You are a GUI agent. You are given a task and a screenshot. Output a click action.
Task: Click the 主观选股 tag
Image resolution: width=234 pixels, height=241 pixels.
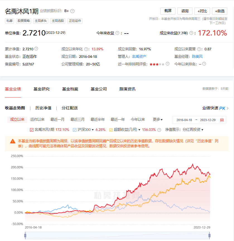58,21
